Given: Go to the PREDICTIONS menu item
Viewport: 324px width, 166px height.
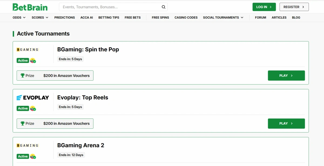Looking at the screenshot, I should tap(65, 17).
